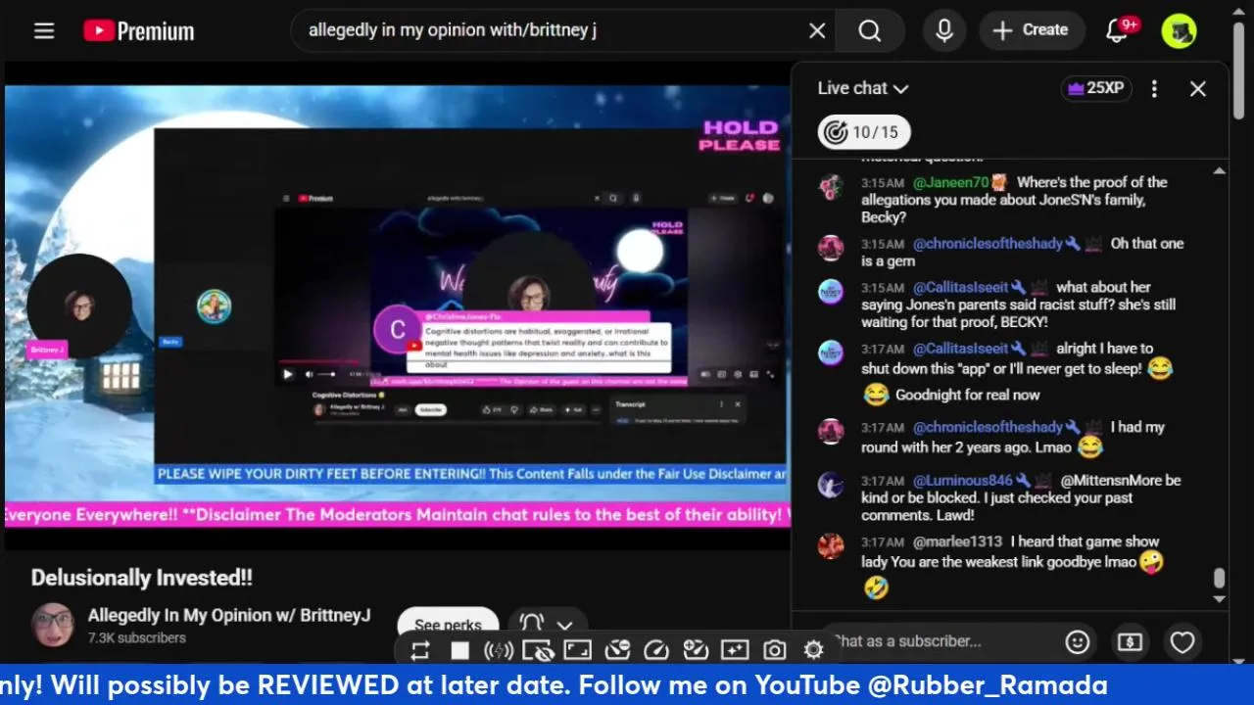Open @Janeen70 username in chat
This screenshot has height=705, width=1254.
[951, 182]
